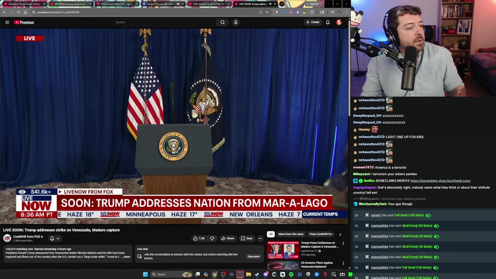The width and height of the screenshot is (496, 279).
Task: Click the live video player area
Action: pos(174,126)
